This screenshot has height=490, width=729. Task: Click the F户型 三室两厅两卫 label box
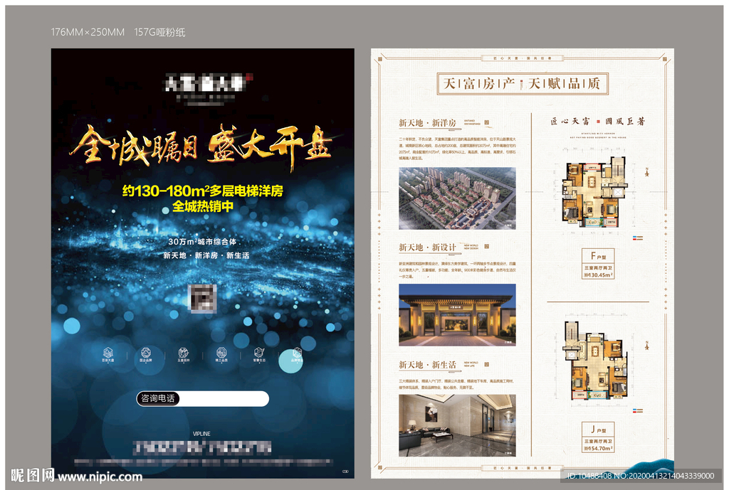pos(598,265)
